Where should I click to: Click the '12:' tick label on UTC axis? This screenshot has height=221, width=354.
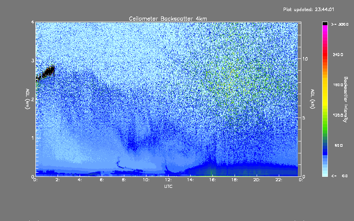pos(168,180)
